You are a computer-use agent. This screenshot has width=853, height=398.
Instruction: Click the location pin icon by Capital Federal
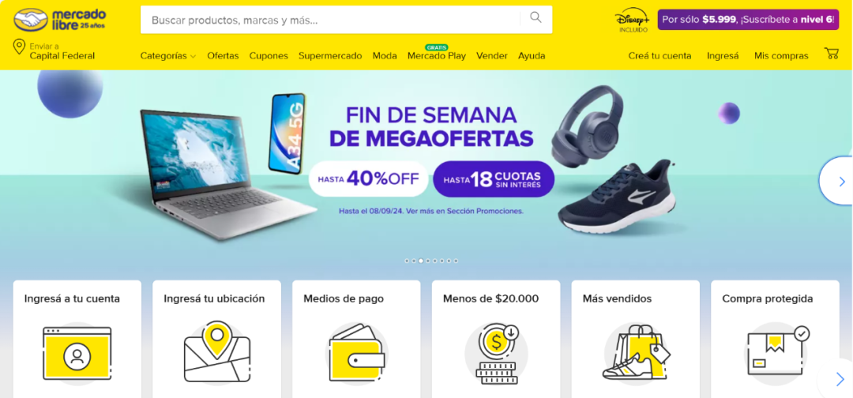19,47
